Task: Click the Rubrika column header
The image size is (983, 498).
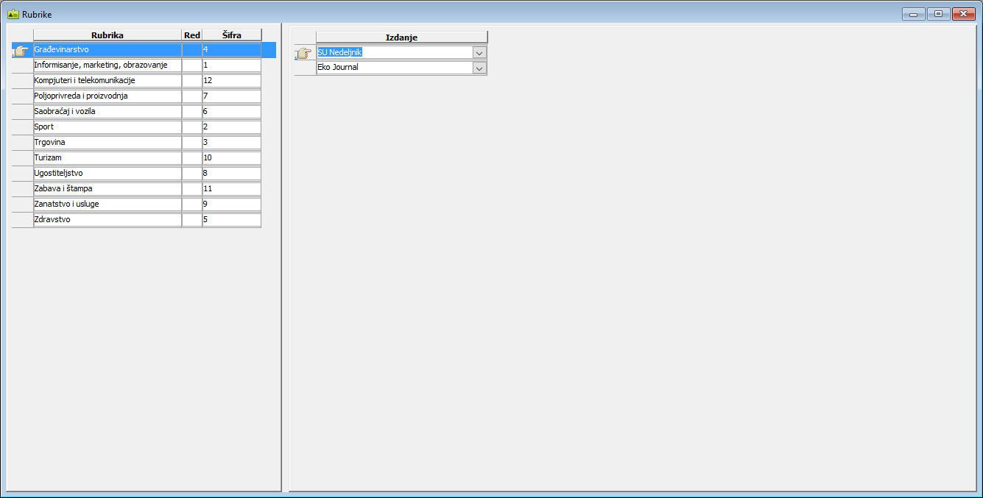Action: [107, 35]
